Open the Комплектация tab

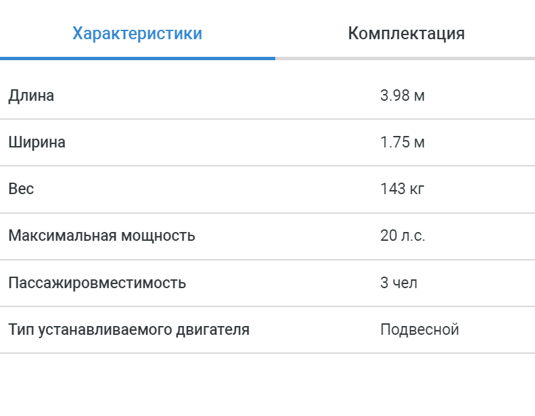(x=406, y=34)
